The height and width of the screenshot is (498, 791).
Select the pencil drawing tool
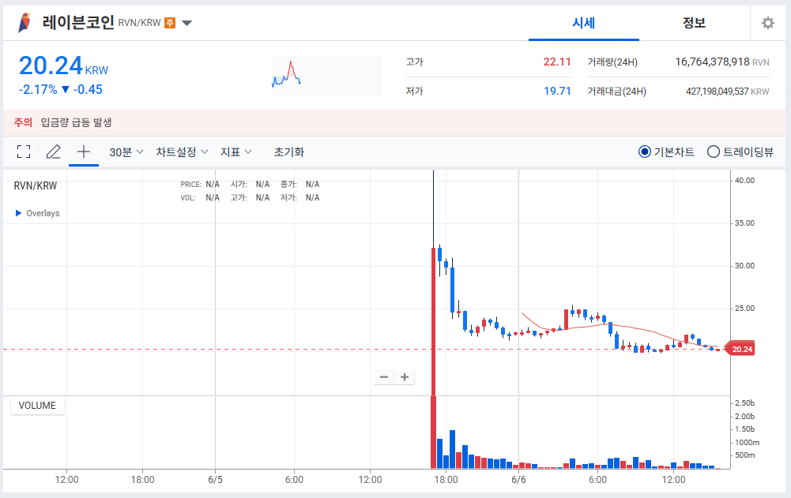tap(54, 152)
